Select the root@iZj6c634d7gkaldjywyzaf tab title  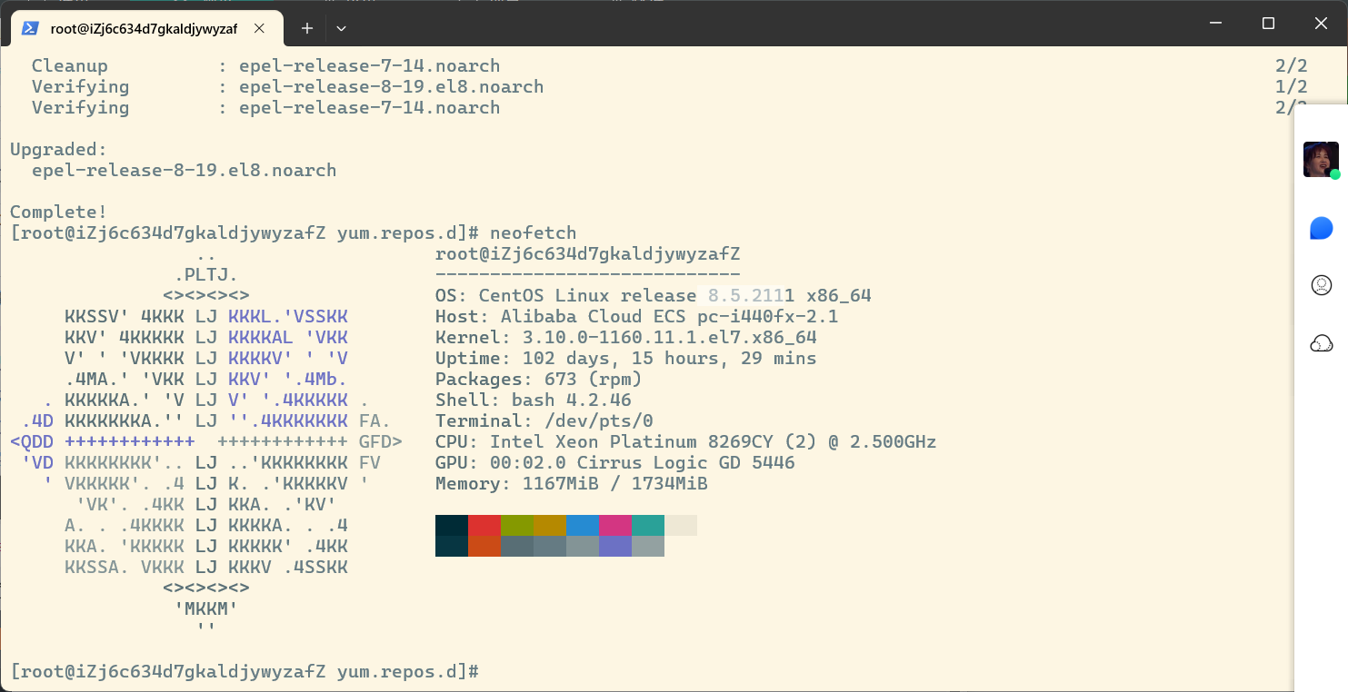click(144, 28)
